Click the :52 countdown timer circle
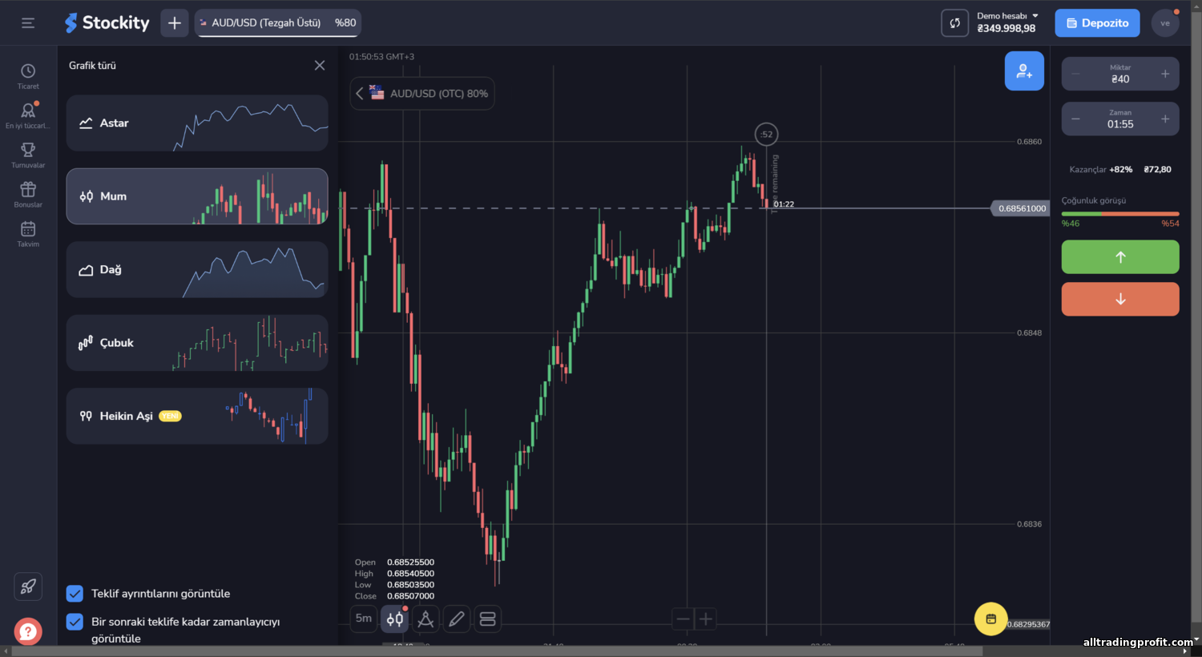The image size is (1202, 657). pyautogui.click(x=767, y=135)
